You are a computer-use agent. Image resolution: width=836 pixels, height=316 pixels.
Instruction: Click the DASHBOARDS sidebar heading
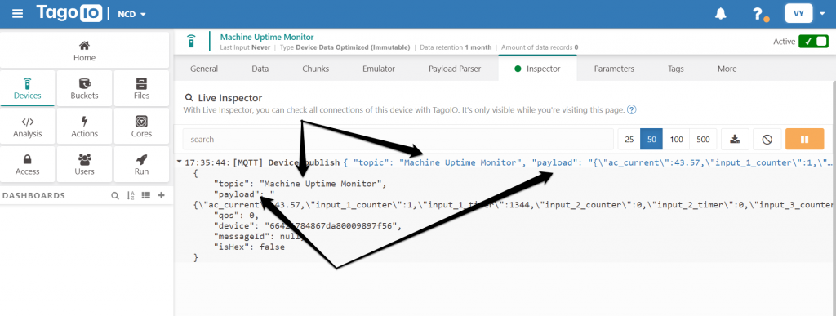34,196
